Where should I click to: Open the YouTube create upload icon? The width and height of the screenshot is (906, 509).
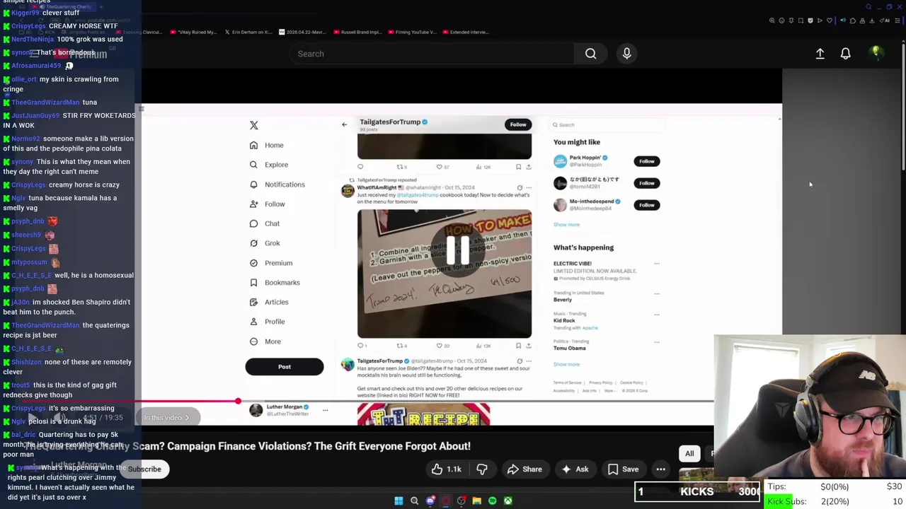820,54
